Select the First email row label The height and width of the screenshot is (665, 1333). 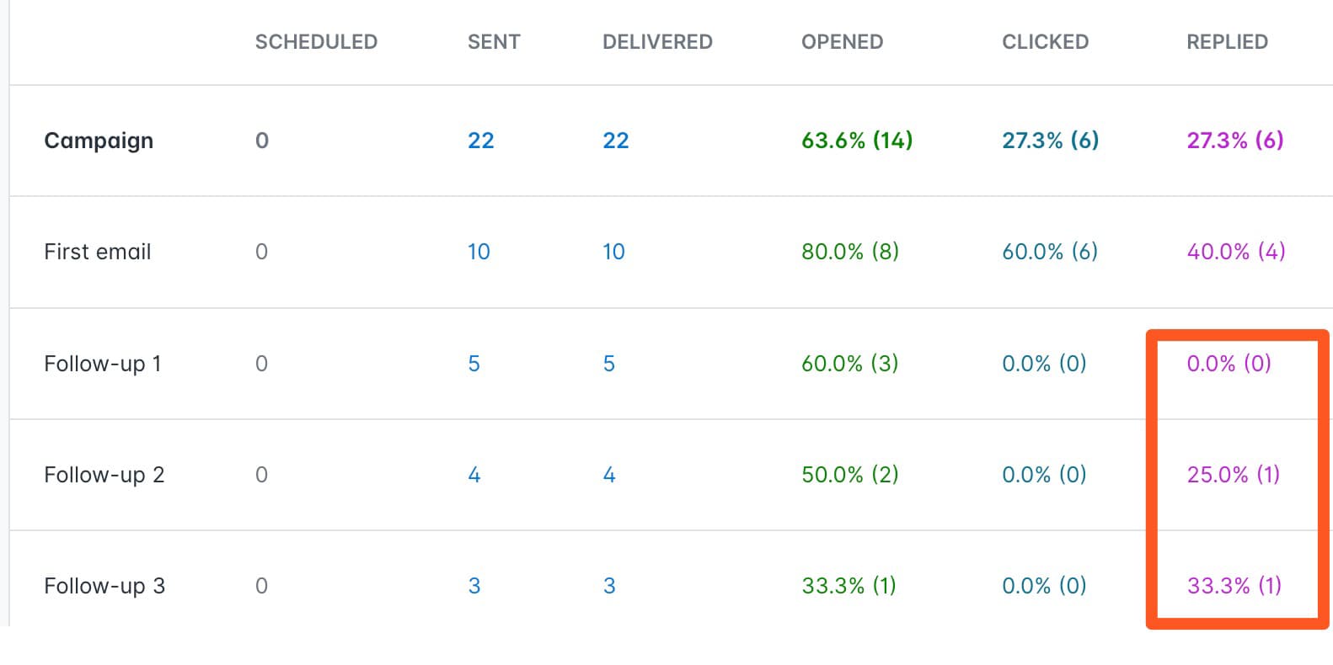[x=98, y=252]
